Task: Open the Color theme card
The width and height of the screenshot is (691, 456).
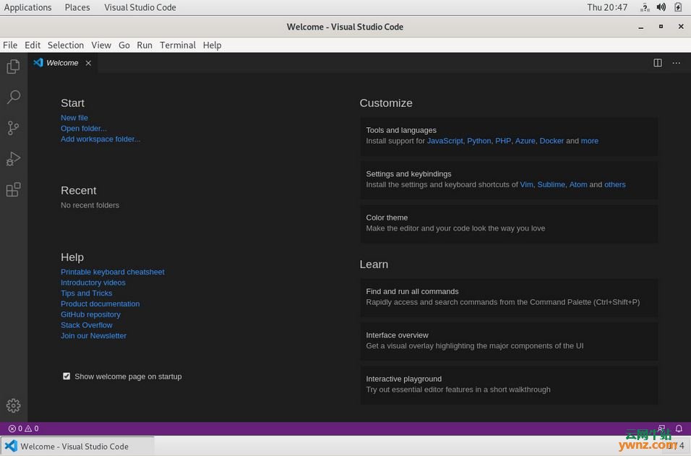Action: coord(509,223)
